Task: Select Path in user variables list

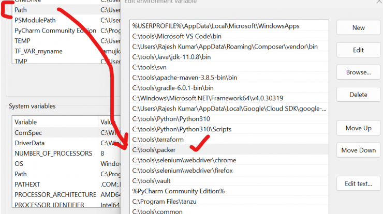Action: [x=66, y=10]
